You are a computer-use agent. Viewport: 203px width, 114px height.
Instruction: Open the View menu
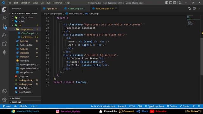[x=35, y=3]
